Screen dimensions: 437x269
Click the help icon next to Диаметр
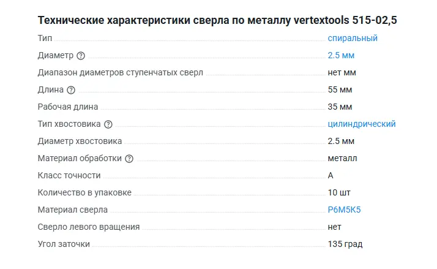(x=81, y=56)
